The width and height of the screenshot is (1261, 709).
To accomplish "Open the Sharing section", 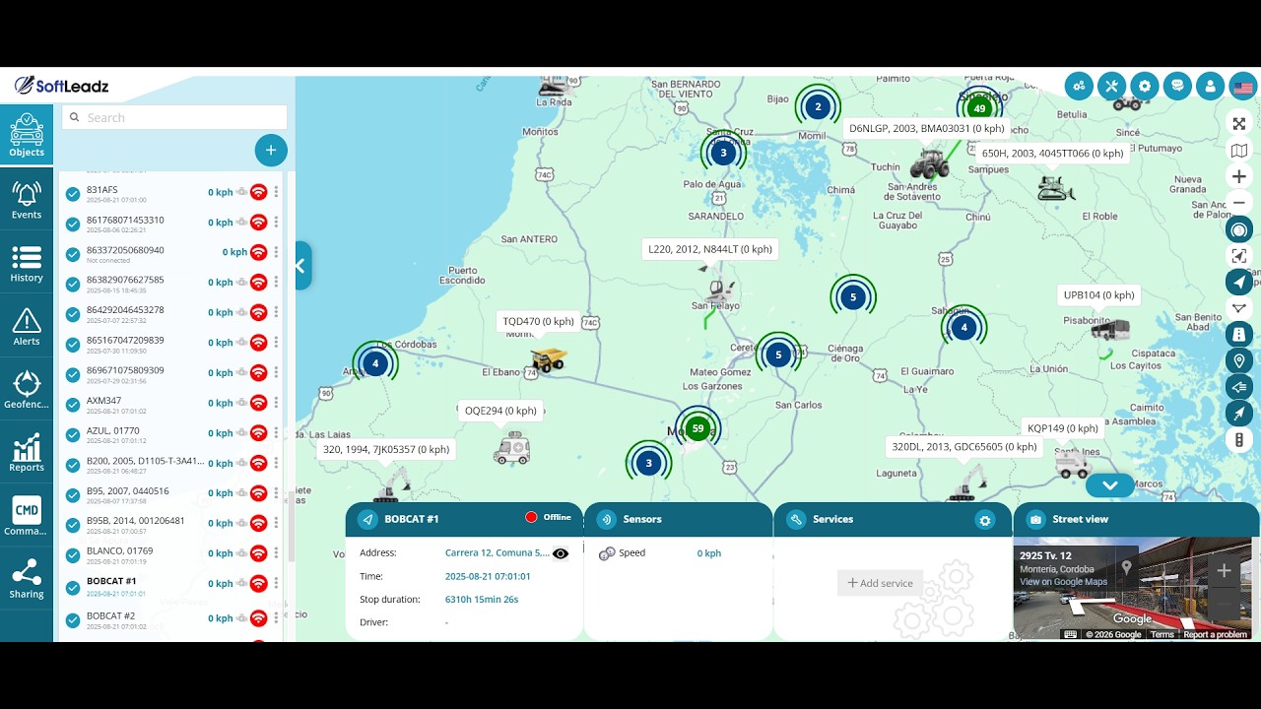I will coord(27,578).
